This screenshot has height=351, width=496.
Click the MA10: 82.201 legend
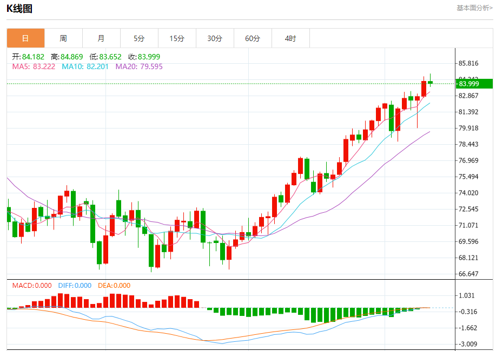[85, 66]
